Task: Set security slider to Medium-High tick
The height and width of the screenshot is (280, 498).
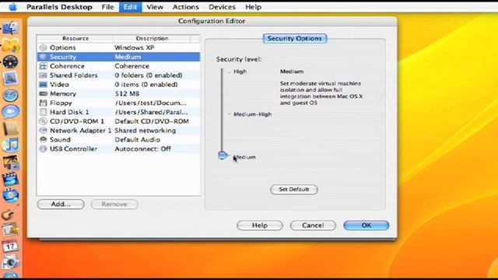Action: click(229, 114)
